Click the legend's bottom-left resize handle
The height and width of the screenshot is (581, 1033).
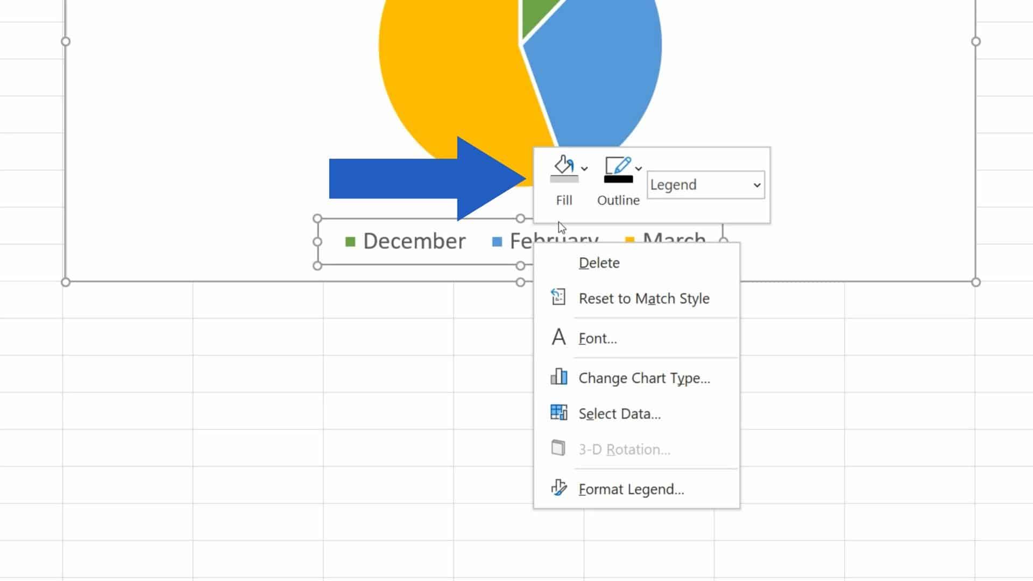point(317,266)
